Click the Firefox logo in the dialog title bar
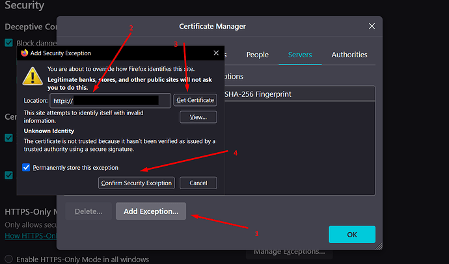 tap(24, 53)
